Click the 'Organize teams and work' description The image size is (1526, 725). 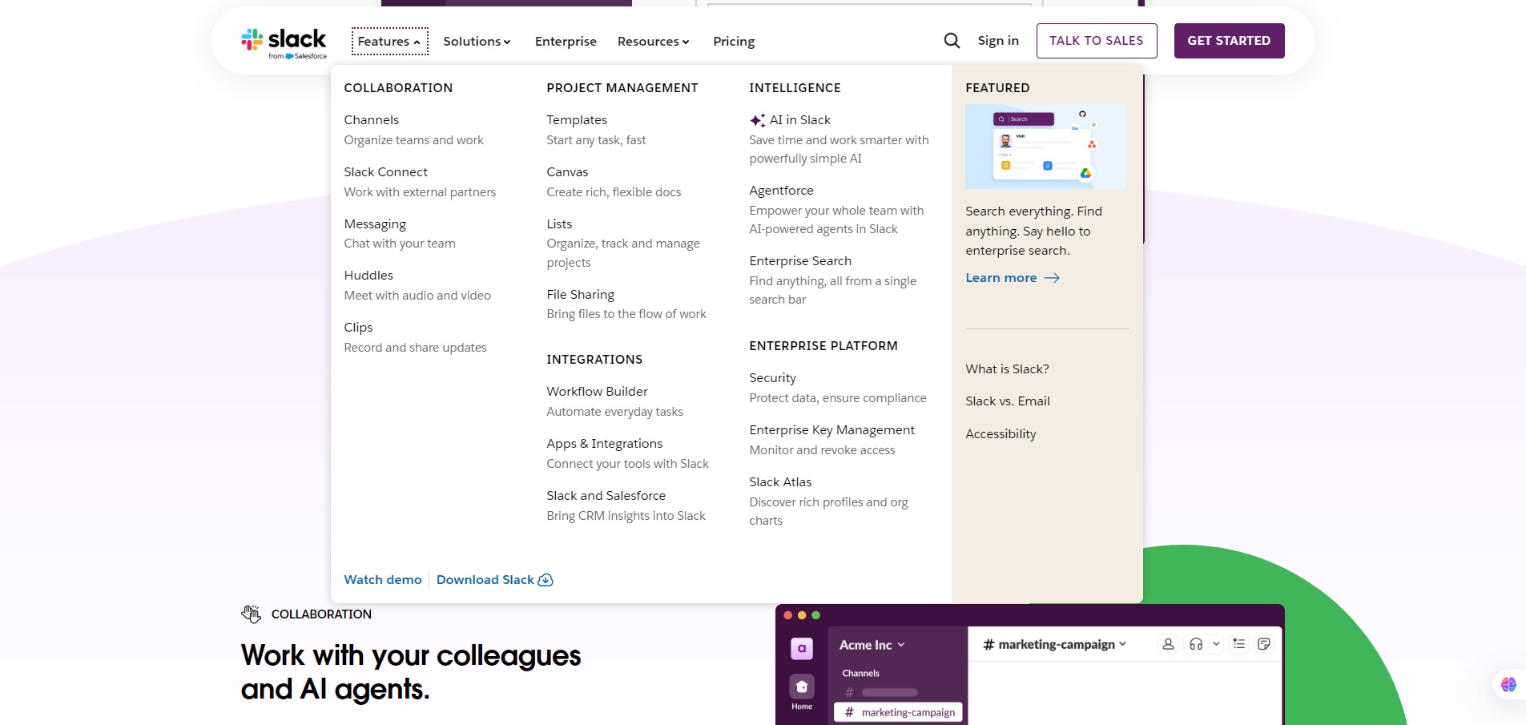pos(413,140)
